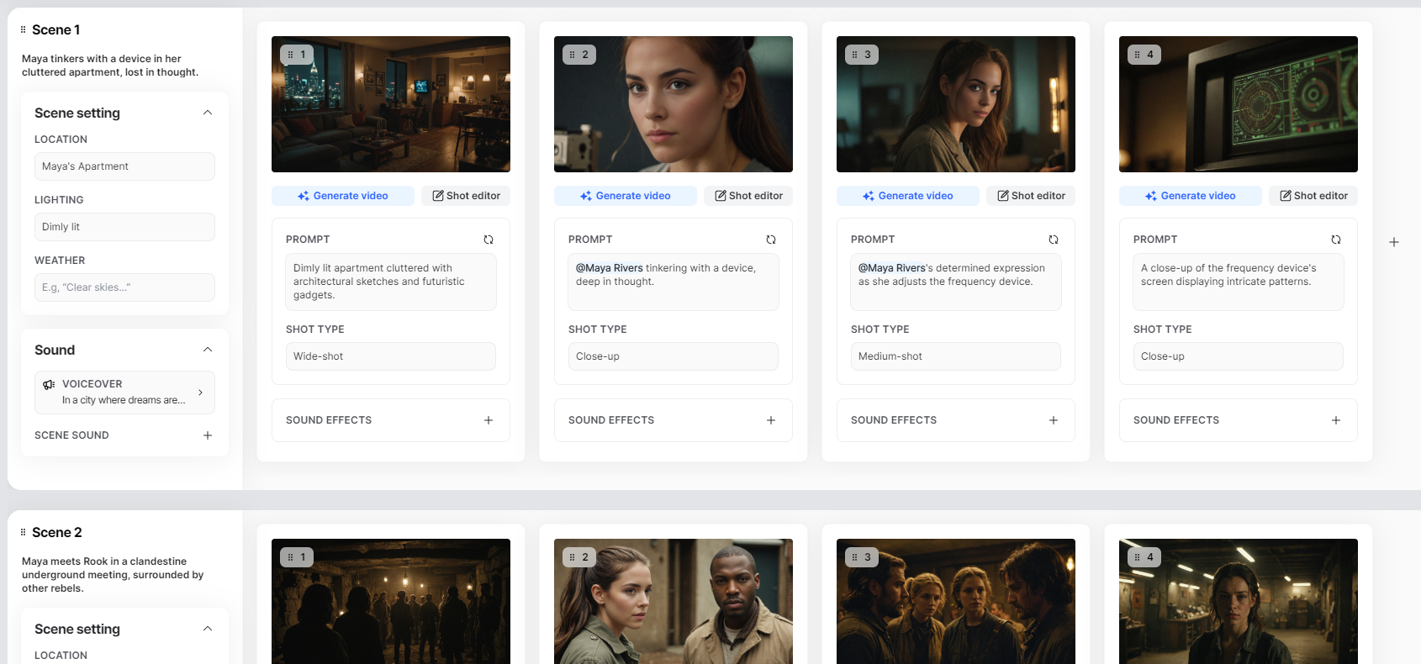The height and width of the screenshot is (664, 1421).
Task: Click drag handle badge on Scene 1 shot 4
Action: (1144, 55)
